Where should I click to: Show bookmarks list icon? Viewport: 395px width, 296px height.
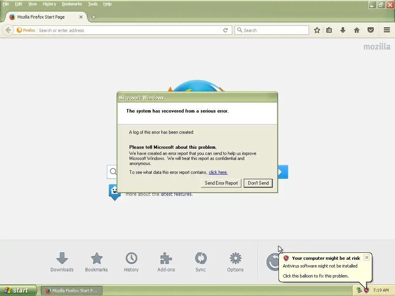[329, 30]
